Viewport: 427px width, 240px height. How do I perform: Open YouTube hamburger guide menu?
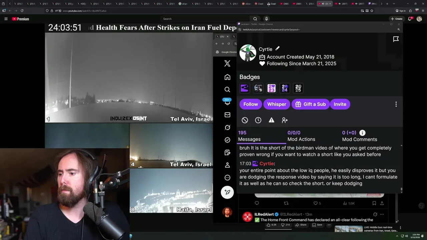6,19
